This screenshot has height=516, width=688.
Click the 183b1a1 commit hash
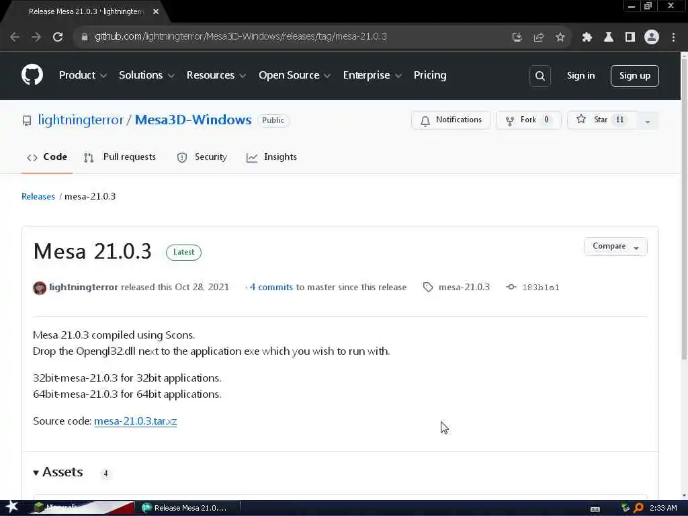point(541,288)
